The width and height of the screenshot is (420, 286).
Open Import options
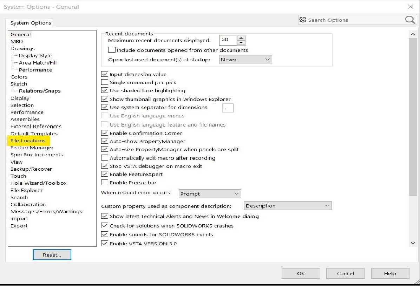(x=19, y=218)
